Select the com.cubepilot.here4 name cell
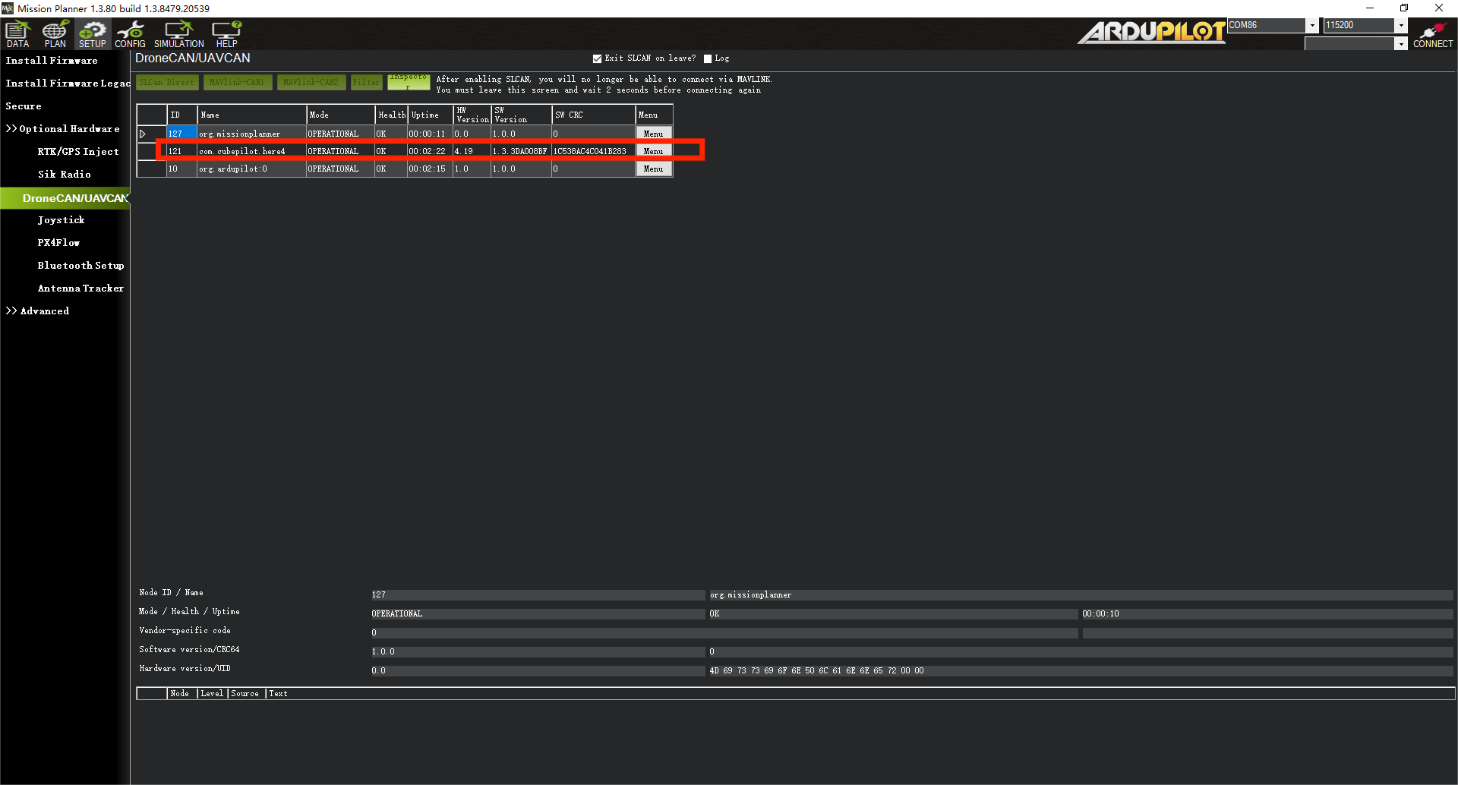This screenshot has width=1458, height=785. (252, 151)
